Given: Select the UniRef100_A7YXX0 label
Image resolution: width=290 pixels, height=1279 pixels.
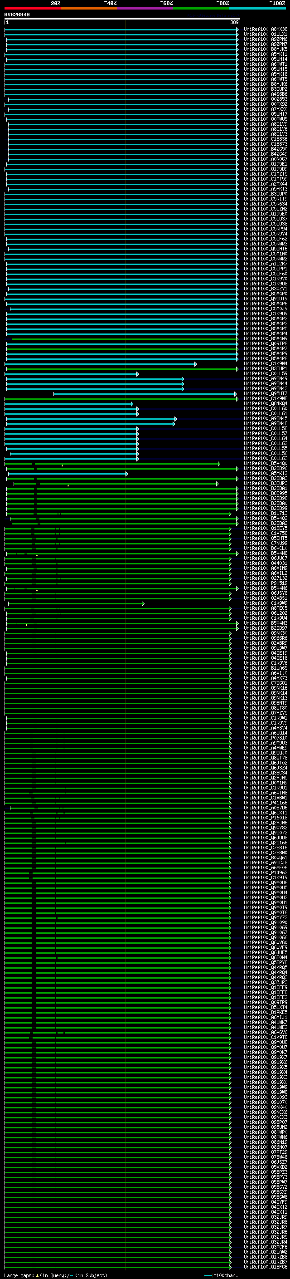Looking at the screenshot, I should 266,109.
